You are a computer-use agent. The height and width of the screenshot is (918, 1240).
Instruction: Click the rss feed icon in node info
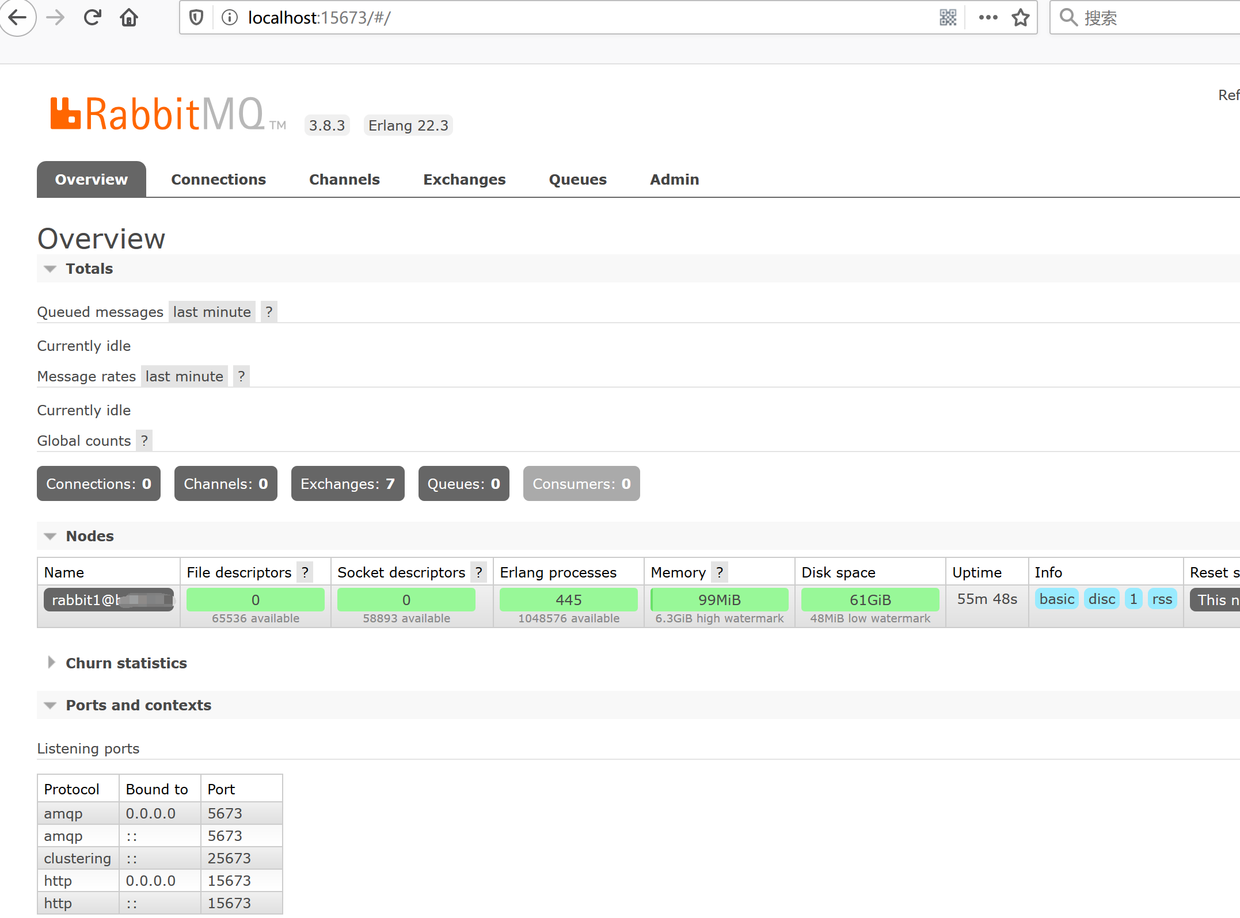[1163, 600]
